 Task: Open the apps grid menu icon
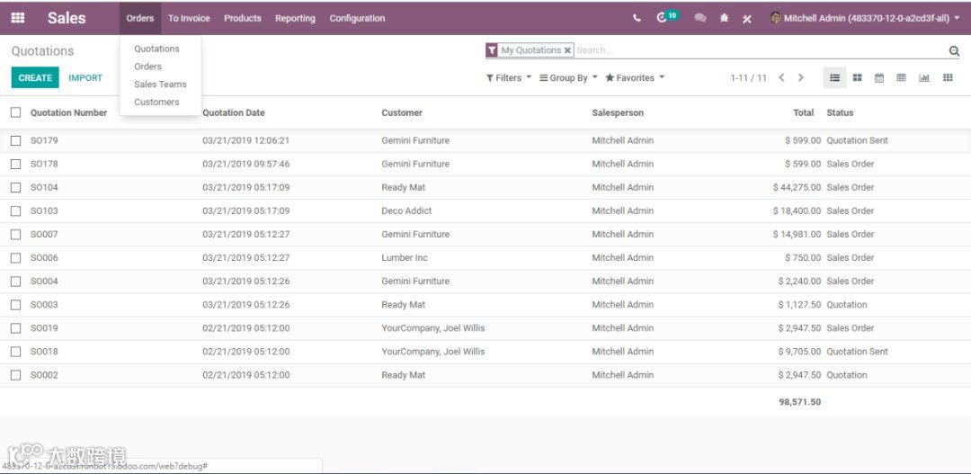coord(18,18)
